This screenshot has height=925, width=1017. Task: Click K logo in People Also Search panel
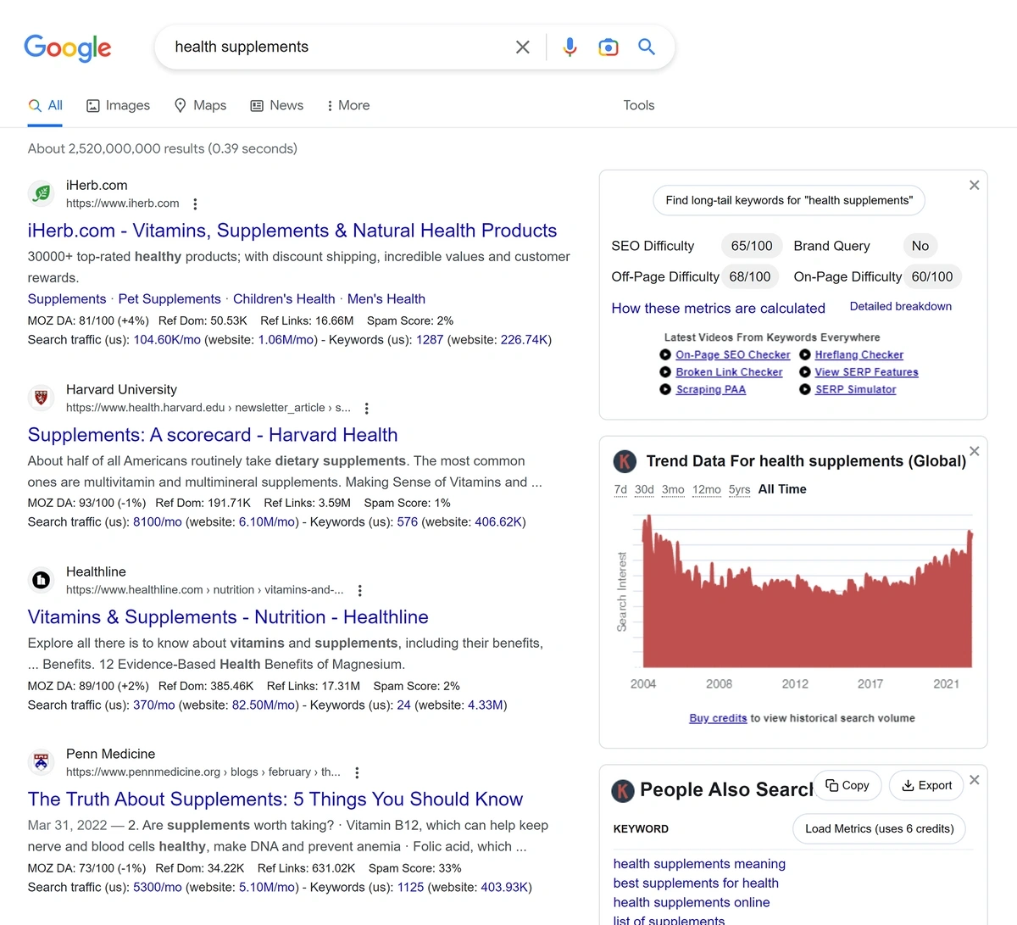(623, 791)
